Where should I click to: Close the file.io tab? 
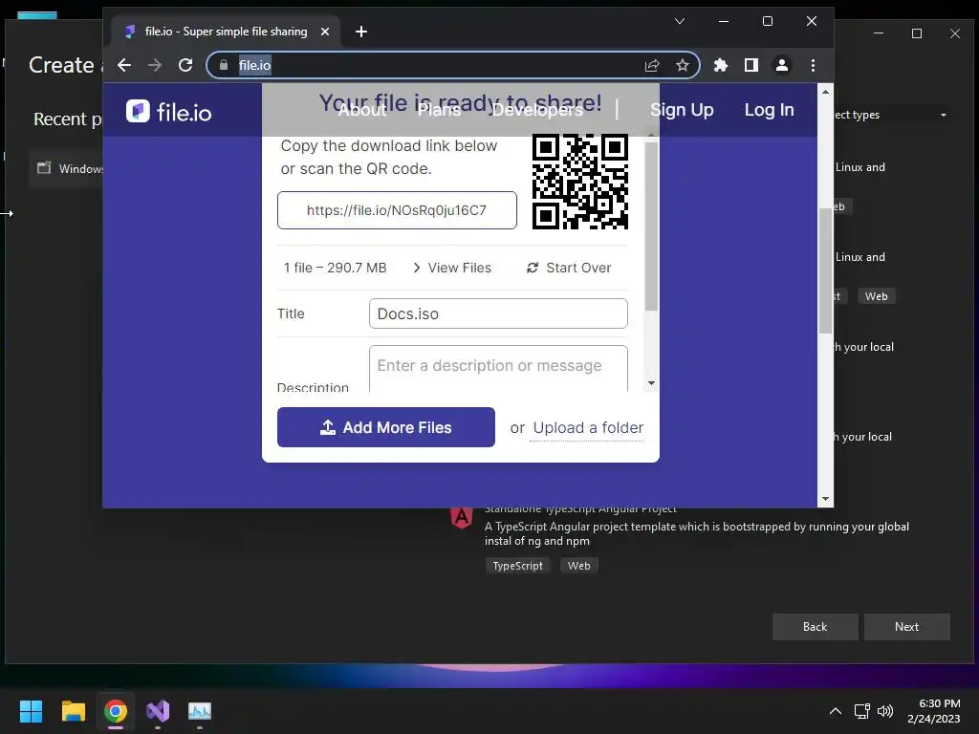(325, 32)
